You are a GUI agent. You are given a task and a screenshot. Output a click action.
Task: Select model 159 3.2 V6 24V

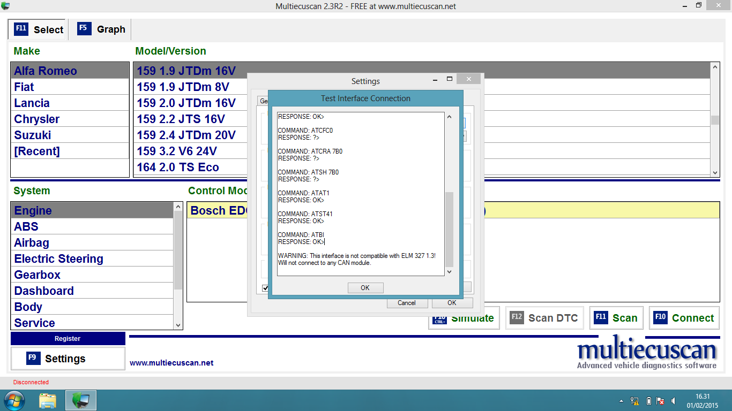tap(190, 151)
